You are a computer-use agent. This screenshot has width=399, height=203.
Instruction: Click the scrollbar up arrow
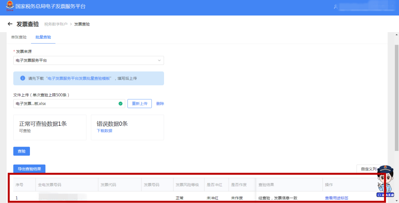click(x=396, y=35)
